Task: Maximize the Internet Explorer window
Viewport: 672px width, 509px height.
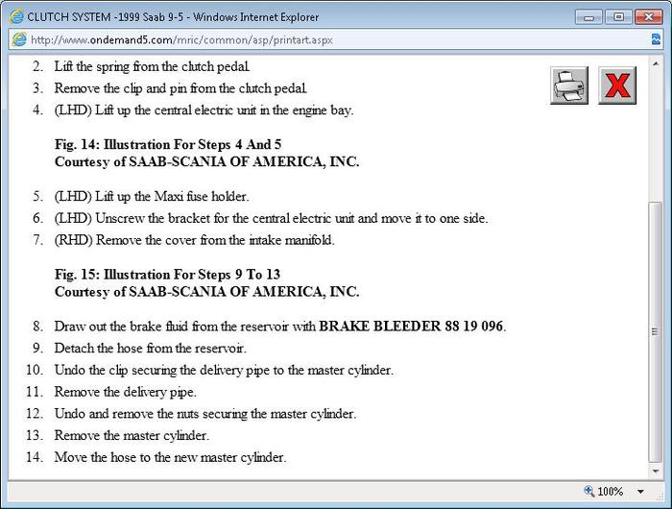Action: click(618, 17)
